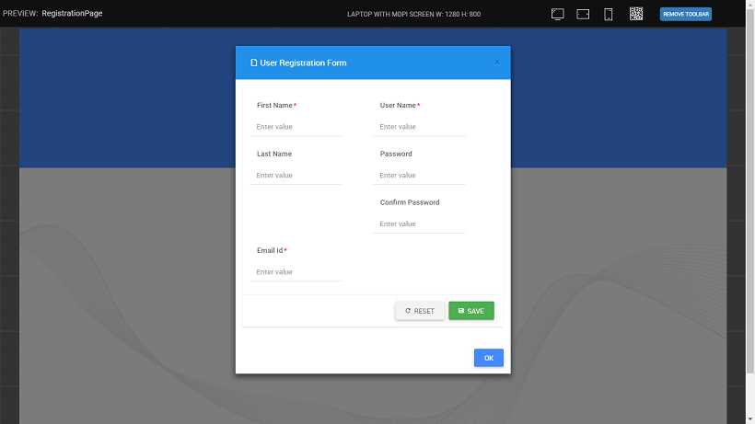Select the Email Id input field
The height and width of the screenshot is (424, 755).
[296, 272]
